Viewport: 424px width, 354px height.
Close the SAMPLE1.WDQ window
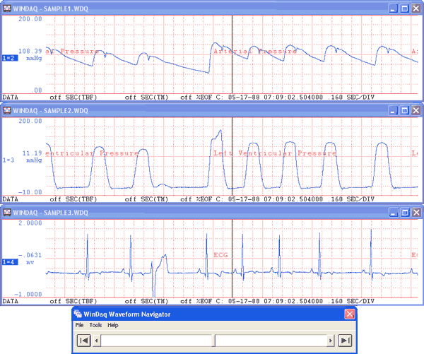[x=416, y=8]
